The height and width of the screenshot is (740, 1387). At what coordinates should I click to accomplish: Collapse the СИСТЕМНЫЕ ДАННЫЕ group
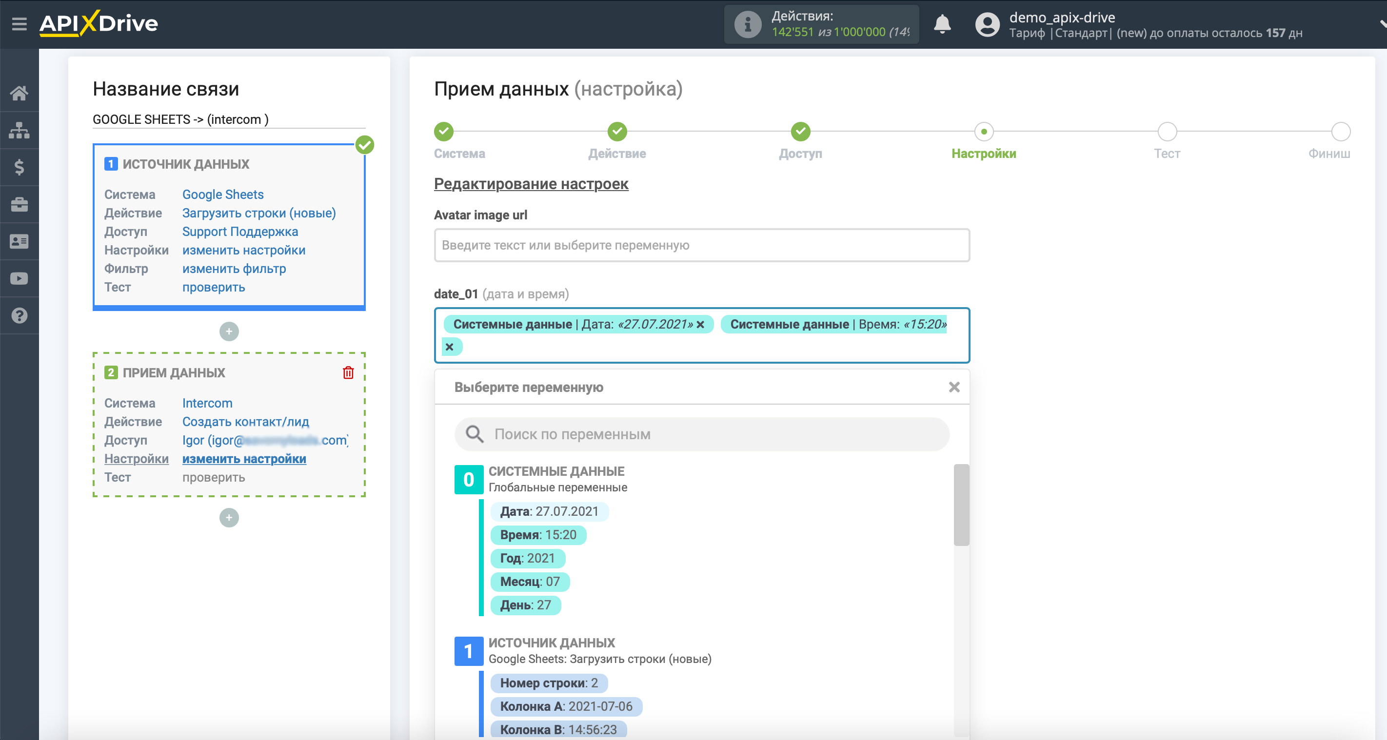[469, 480]
